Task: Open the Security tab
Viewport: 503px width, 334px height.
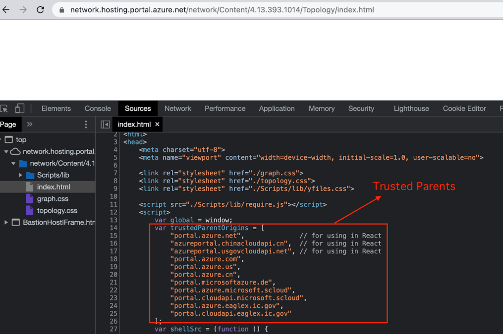Action: pyautogui.click(x=361, y=108)
